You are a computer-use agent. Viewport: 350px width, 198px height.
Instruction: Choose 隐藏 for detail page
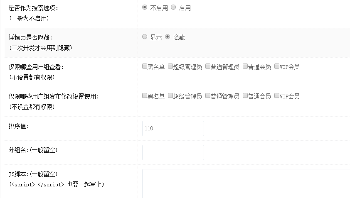click(x=168, y=37)
